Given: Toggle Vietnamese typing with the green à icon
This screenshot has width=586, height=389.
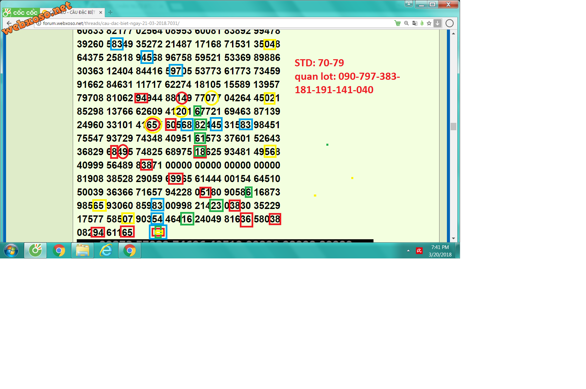Looking at the screenshot, I should pyautogui.click(x=422, y=23).
